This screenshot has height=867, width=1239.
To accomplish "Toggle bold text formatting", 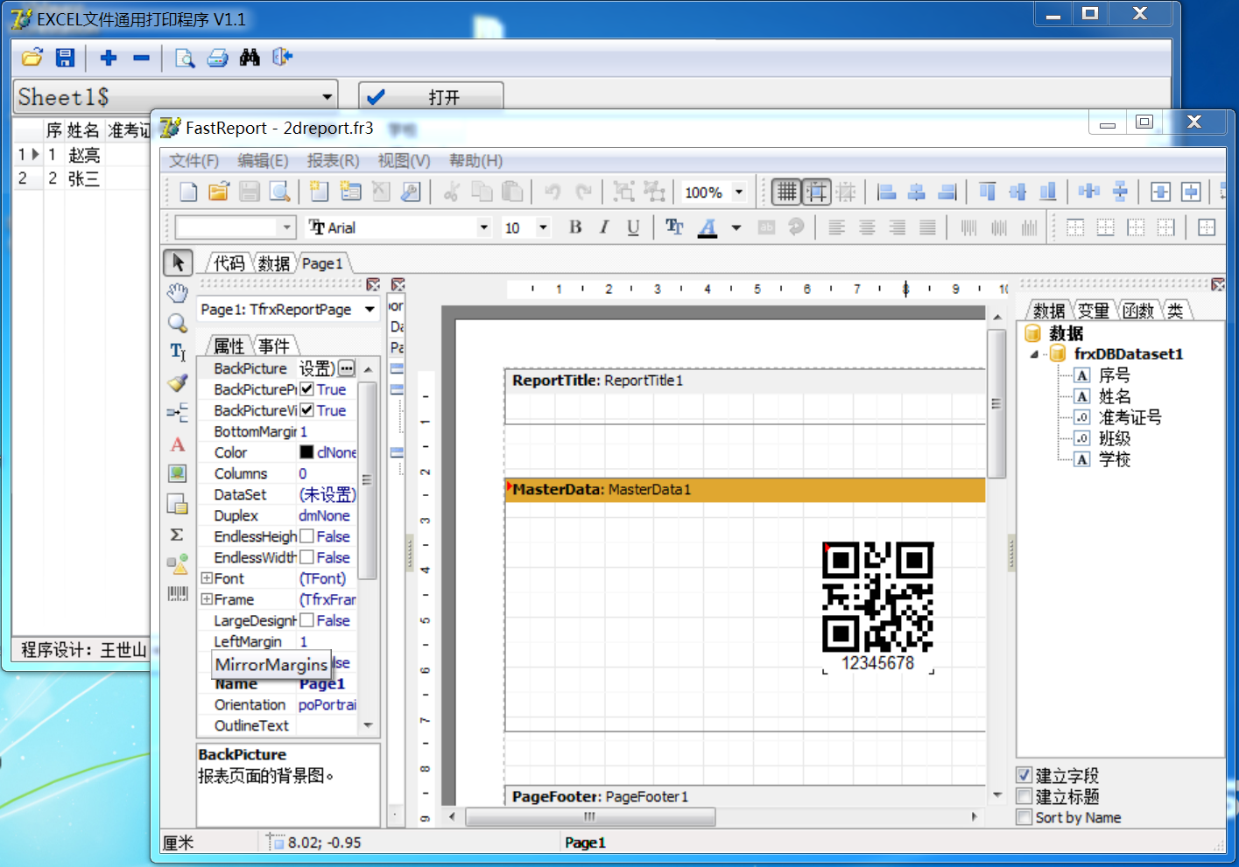I will pyautogui.click(x=575, y=227).
